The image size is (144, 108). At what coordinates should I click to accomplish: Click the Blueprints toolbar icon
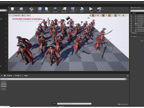(64, 9)
